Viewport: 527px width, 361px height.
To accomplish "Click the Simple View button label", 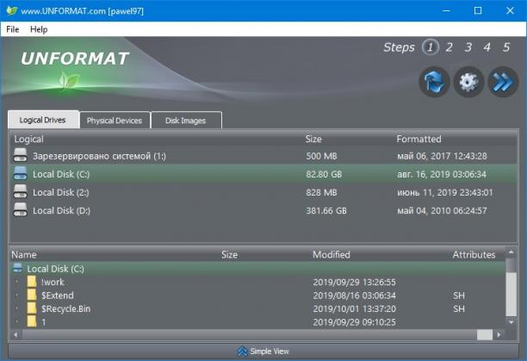I will click(270, 352).
